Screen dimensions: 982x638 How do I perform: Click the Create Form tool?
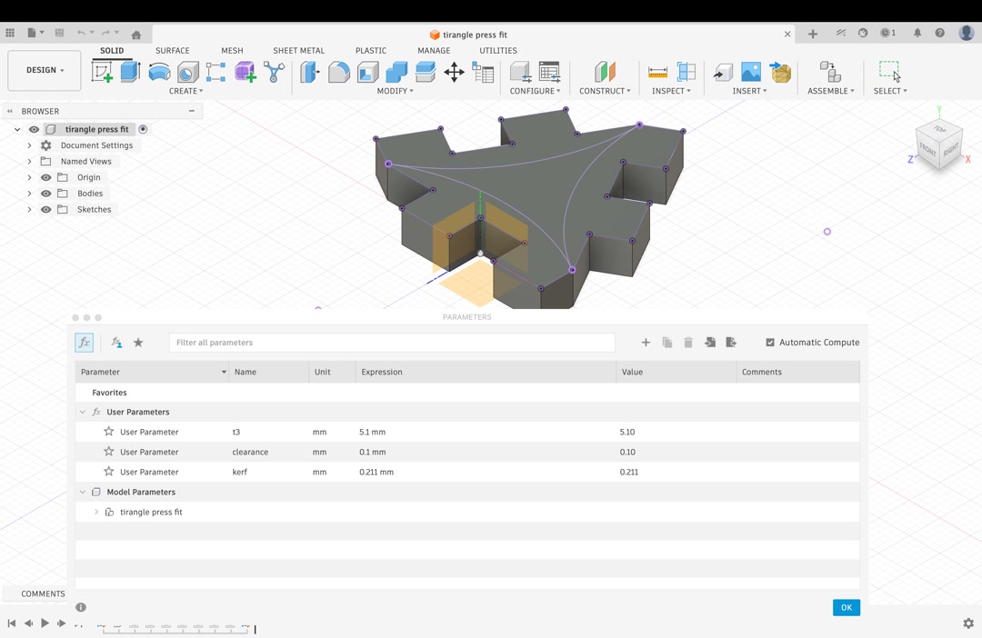point(245,72)
